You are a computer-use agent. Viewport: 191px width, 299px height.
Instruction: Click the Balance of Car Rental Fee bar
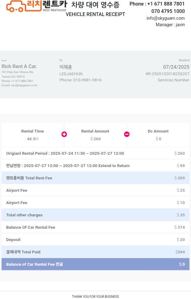[x=95, y=264]
